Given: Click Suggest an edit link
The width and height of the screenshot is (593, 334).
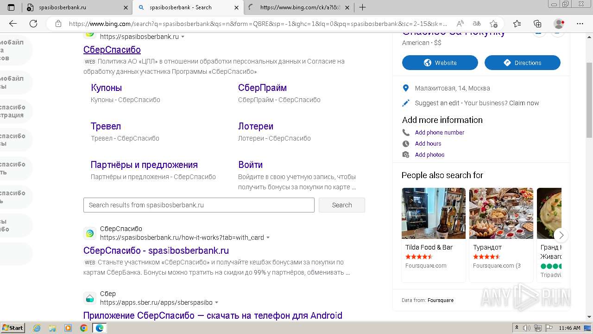Looking at the screenshot, I should 437,103.
